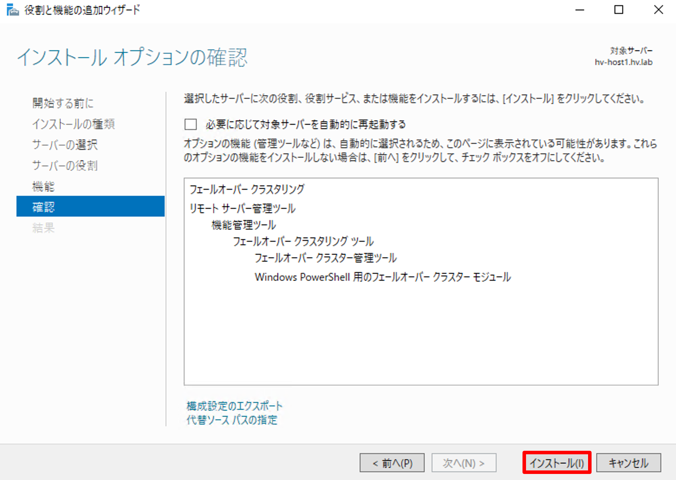
Task: Click the < 前へ(P) button
Action: [x=392, y=463]
